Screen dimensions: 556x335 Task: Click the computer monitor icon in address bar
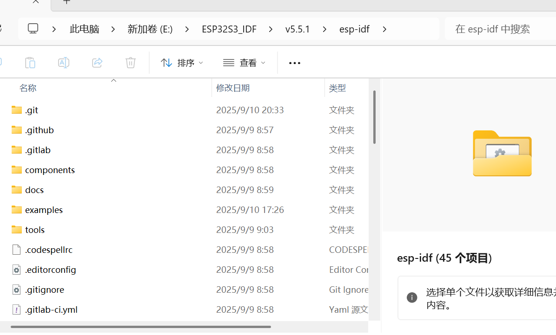pyautogui.click(x=33, y=28)
